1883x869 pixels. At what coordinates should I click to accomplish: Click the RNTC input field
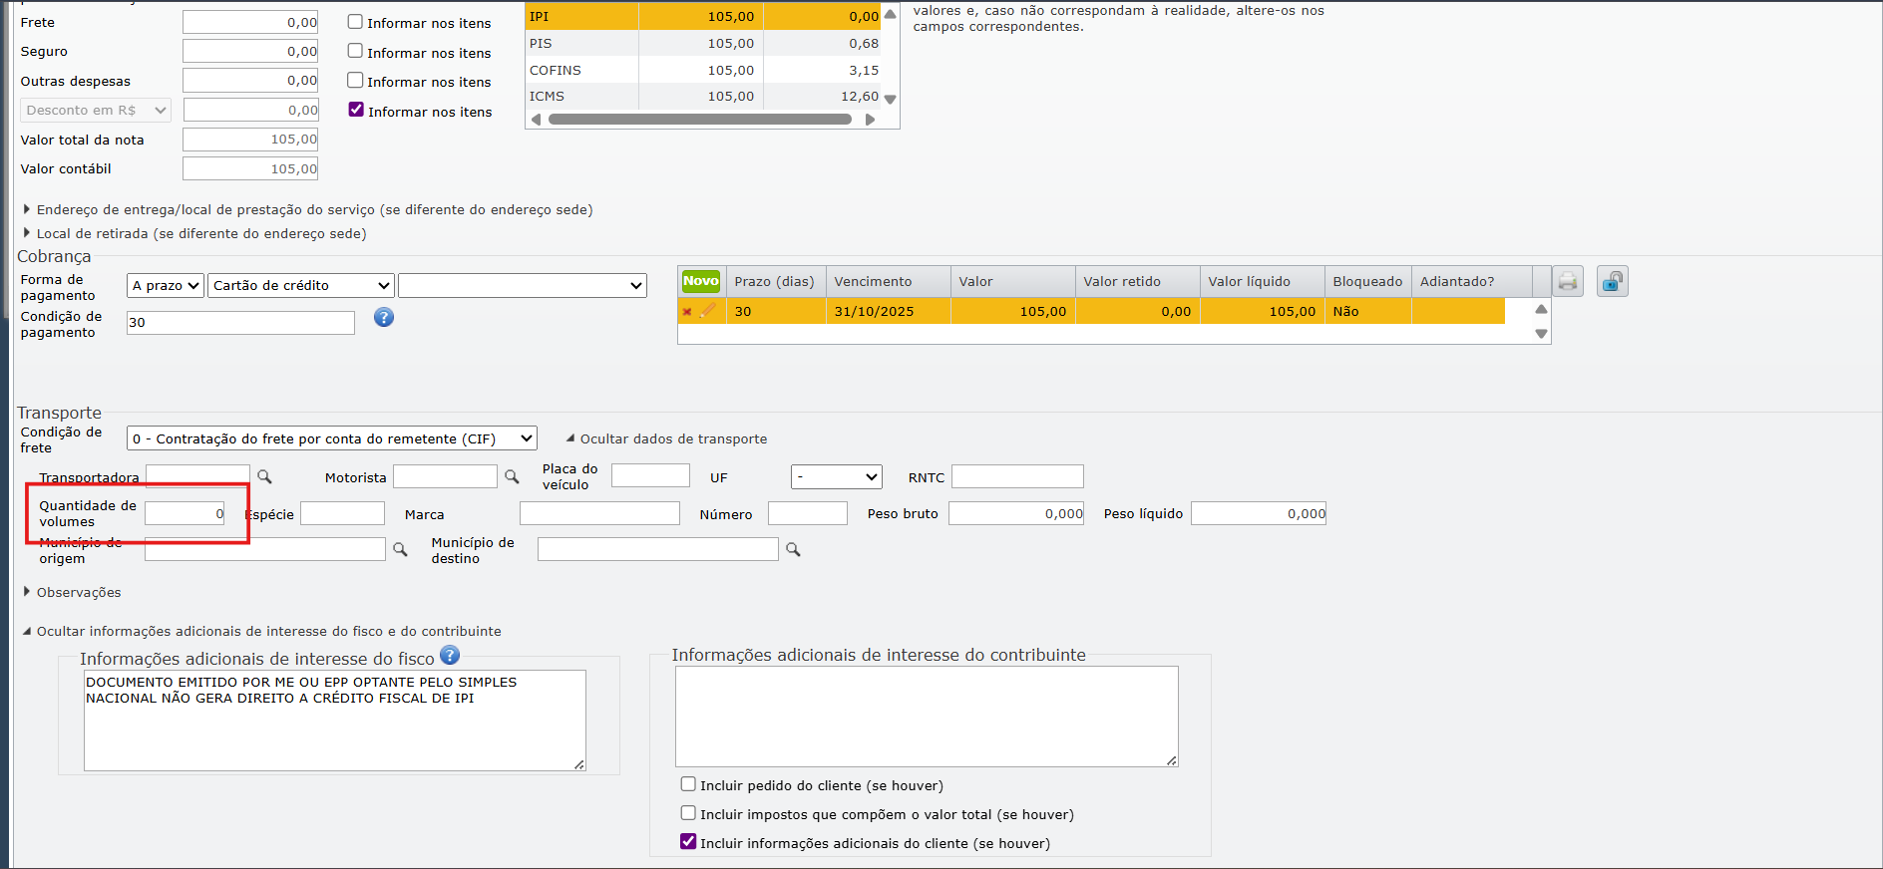(1017, 476)
